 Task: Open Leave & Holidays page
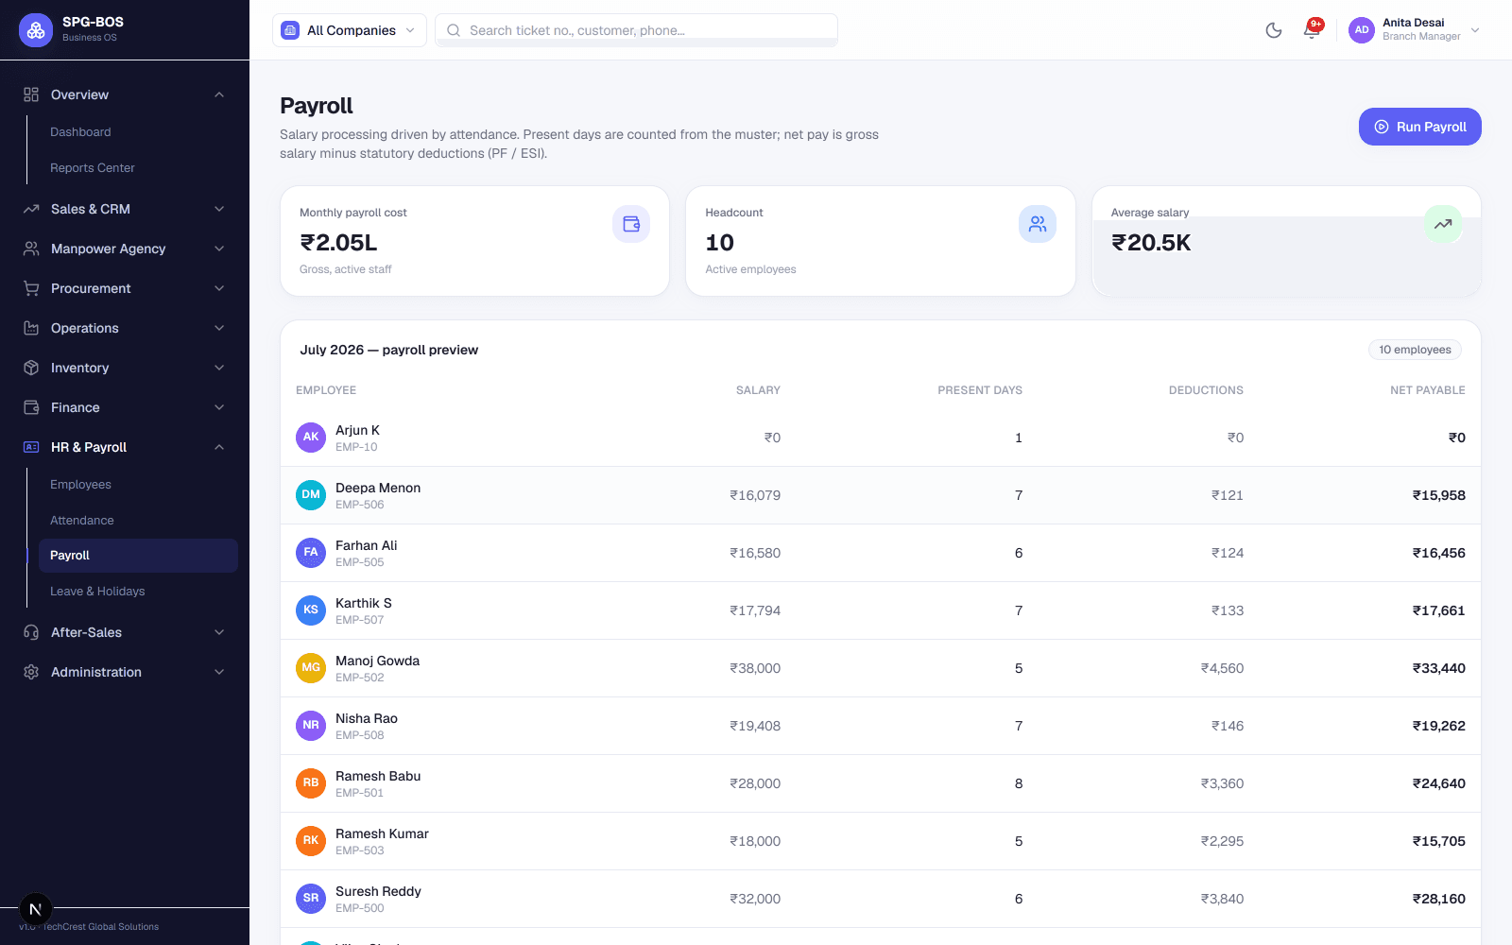coord(138,592)
